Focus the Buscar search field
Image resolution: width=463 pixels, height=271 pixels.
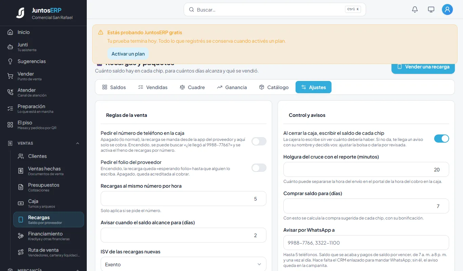[275, 9]
